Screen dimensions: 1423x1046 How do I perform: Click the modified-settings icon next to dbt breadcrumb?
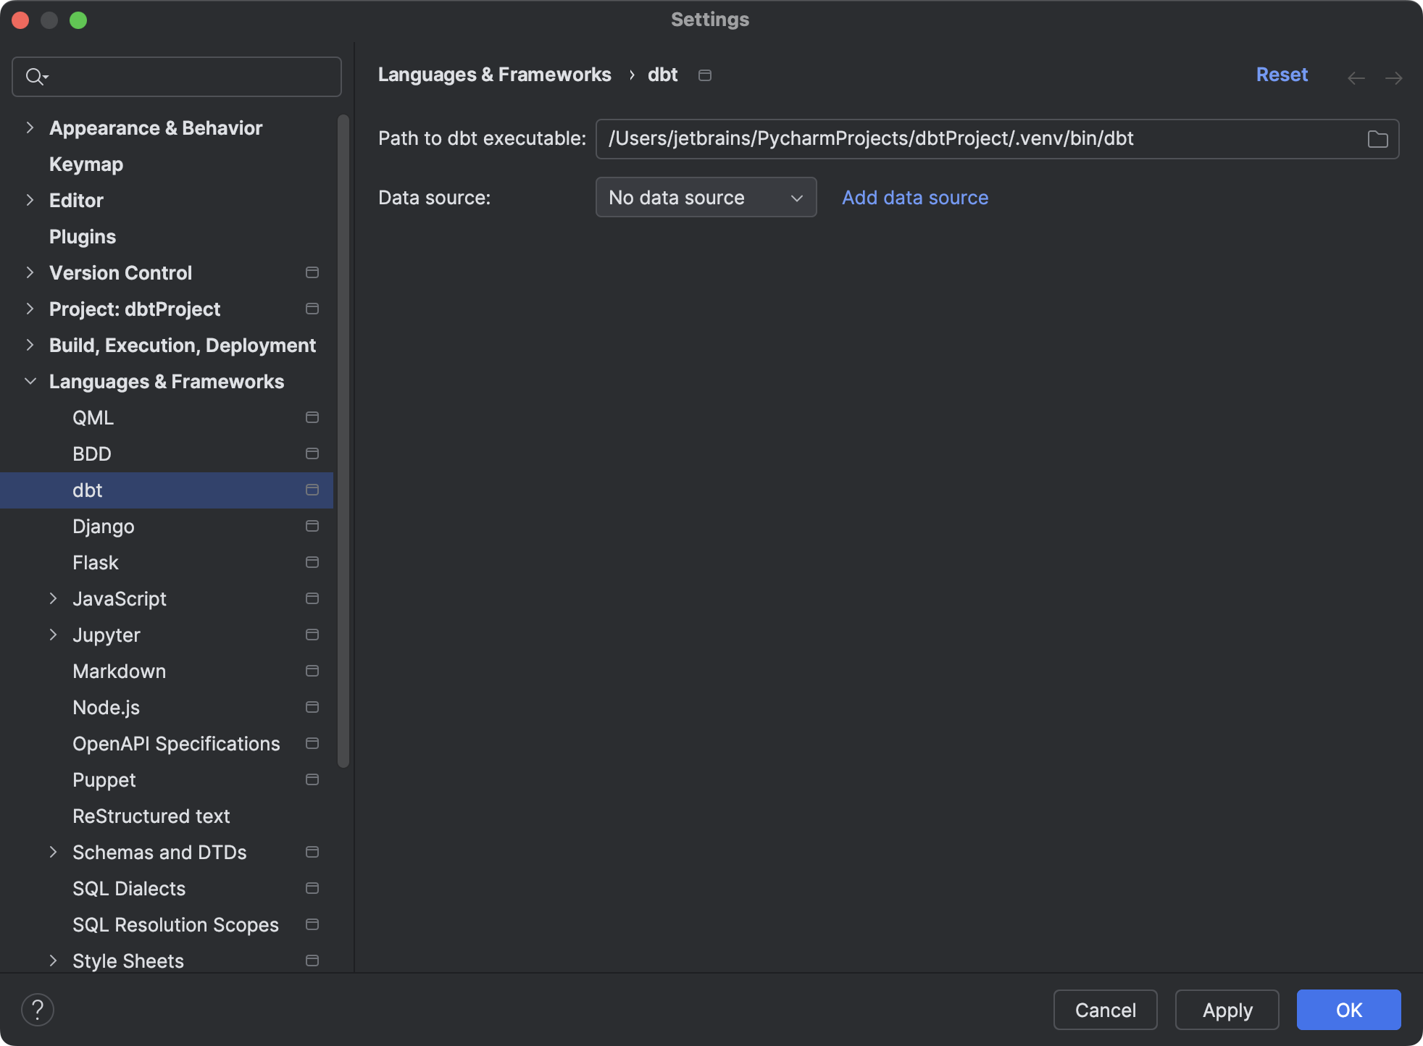point(704,75)
